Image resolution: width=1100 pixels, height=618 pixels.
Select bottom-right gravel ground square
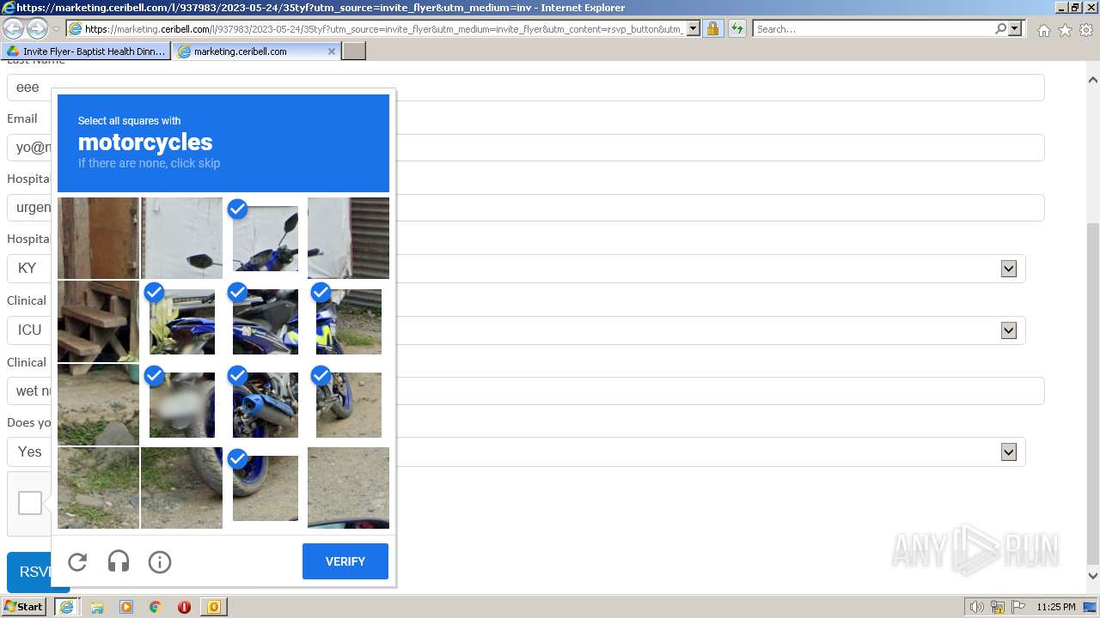click(x=348, y=488)
